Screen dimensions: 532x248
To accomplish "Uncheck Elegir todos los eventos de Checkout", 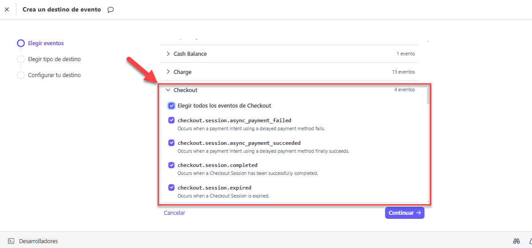I will 171,106.
